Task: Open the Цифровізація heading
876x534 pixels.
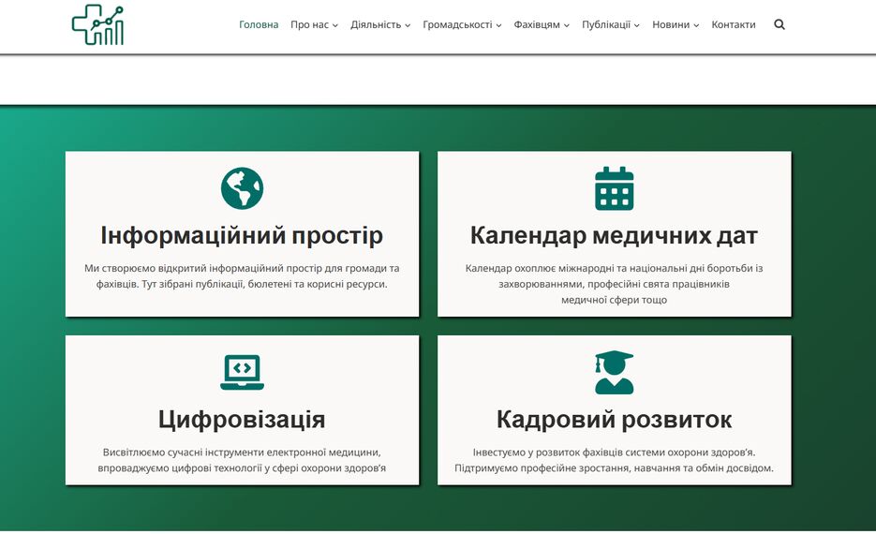Action: [242, 419]
